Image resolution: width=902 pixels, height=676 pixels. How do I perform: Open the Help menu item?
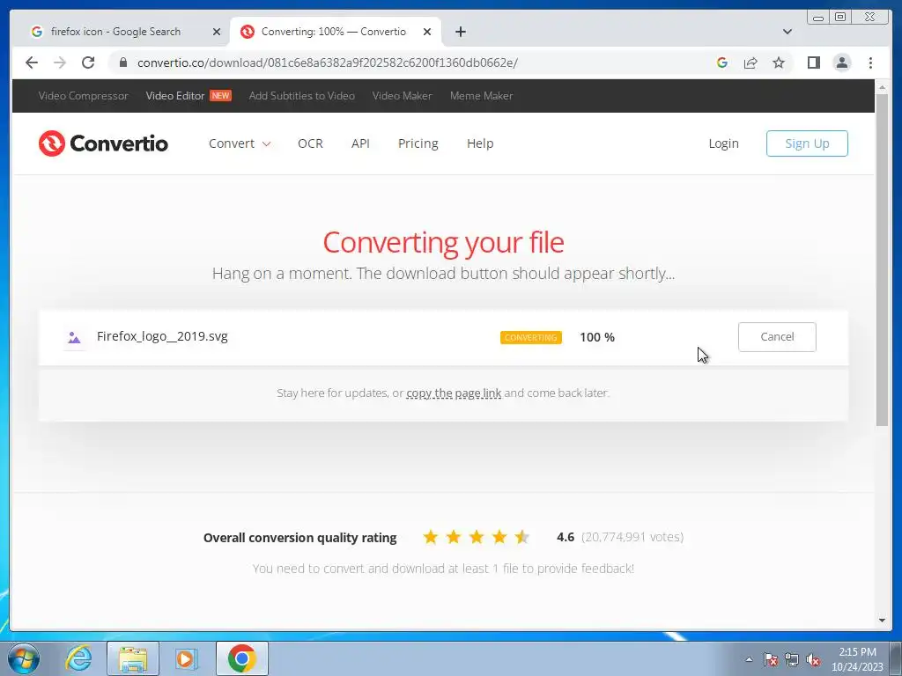click(480, 143)
